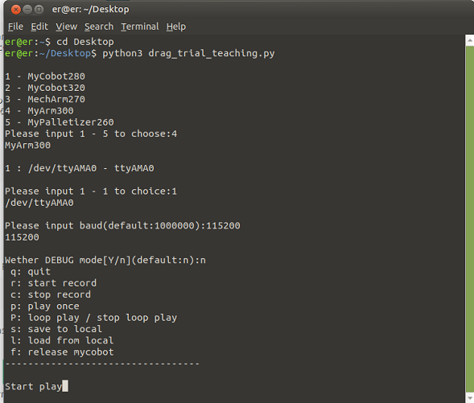Image resolution: width=474 pixels, height=403 pixels.
Task: Minimize the terminal window
Action: click(x=27, y=10)
